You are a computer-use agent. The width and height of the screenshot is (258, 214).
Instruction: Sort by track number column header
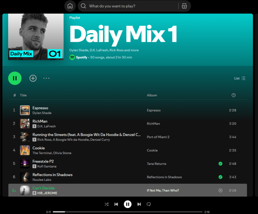15,95
